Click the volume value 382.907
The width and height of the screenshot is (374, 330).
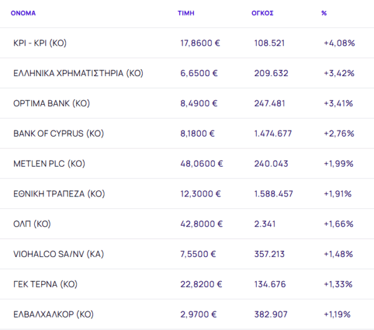(x=271, y=314)
